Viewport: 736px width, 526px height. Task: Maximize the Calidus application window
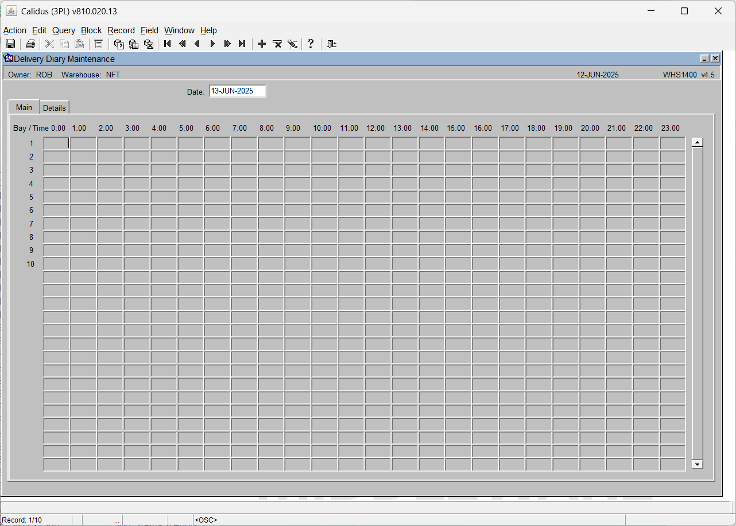(684, 11)
